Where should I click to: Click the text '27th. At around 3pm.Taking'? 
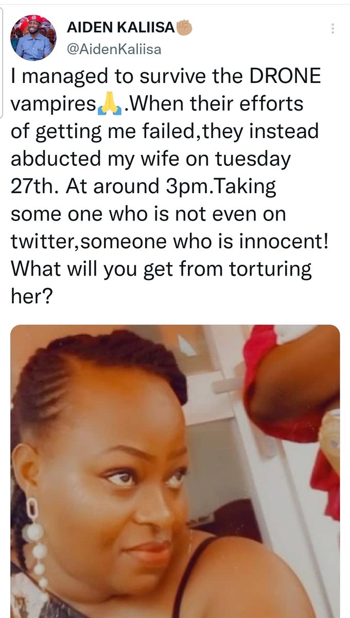[x=144, y=187]
